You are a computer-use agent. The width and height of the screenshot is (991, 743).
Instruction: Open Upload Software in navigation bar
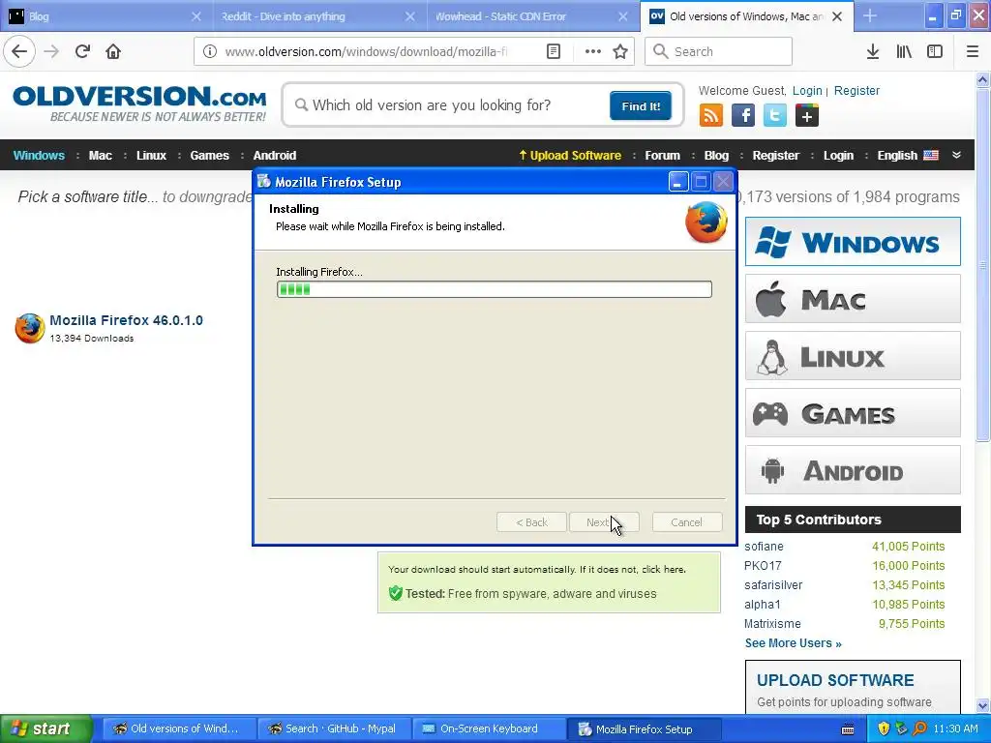pyautogui.click(x=569, y=156)
